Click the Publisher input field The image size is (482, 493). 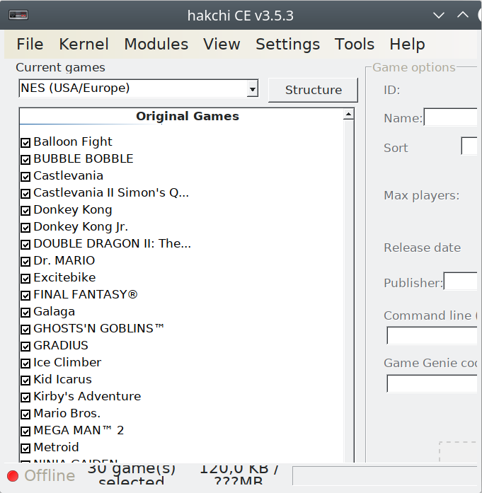click(460, 281)
